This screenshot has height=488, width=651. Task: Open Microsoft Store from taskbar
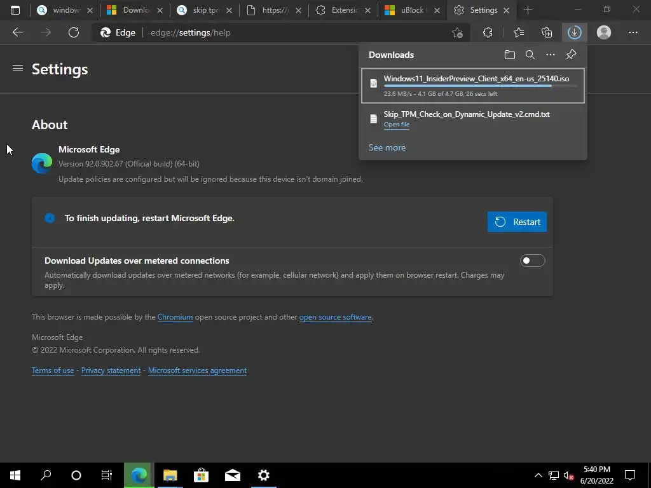(201, 475)
